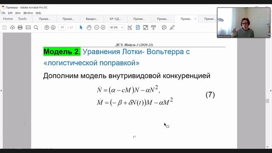272x153 pixels.
Task: Switch to the Tools tab
Action: point(22,19)
